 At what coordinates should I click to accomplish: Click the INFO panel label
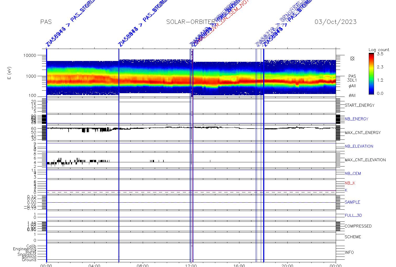pos(349,252)
